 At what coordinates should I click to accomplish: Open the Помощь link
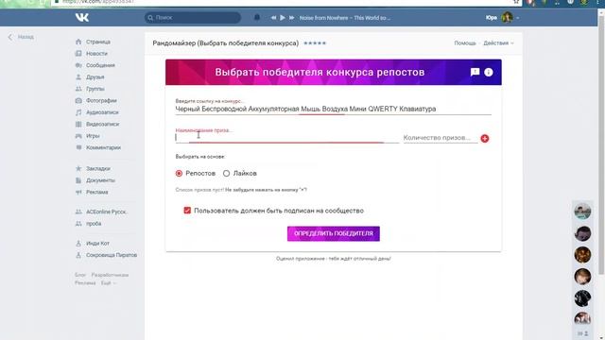[464, 43]
